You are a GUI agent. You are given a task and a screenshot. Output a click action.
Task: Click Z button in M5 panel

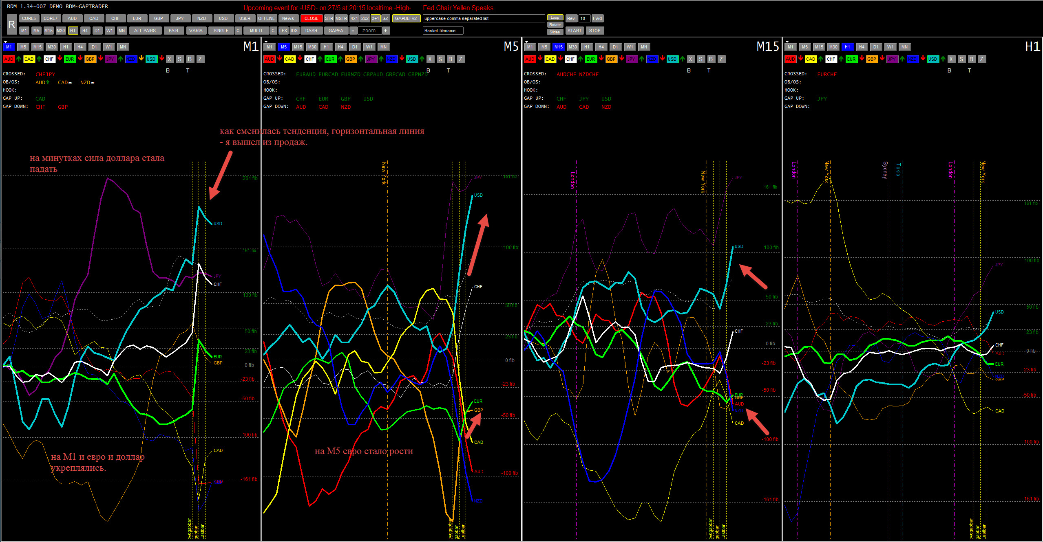click(461, 59)
